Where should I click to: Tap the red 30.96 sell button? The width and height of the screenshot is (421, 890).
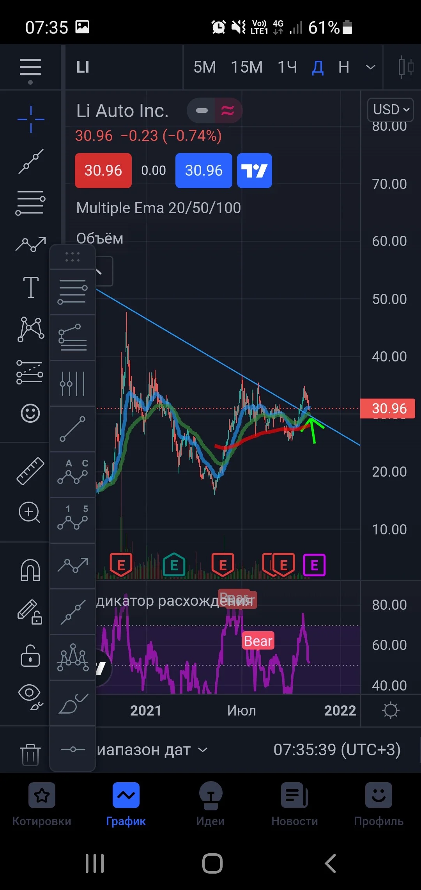point(103,171)
